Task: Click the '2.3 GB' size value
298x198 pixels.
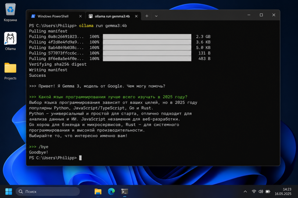Action: coord(203,37)
